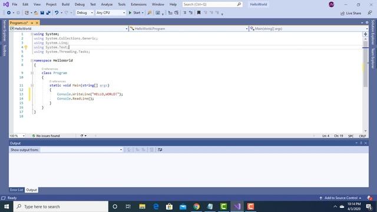Open the Test menu
Image resolution: width=377 pixels, height=212 pixels.
(93, 4)
